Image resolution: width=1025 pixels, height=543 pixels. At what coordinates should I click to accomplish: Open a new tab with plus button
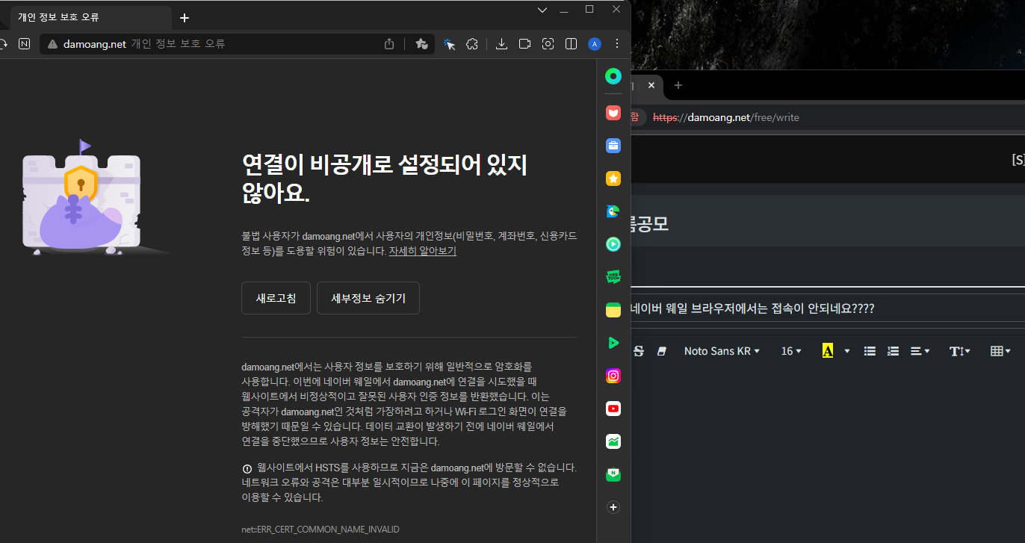(x=185, y=18)
